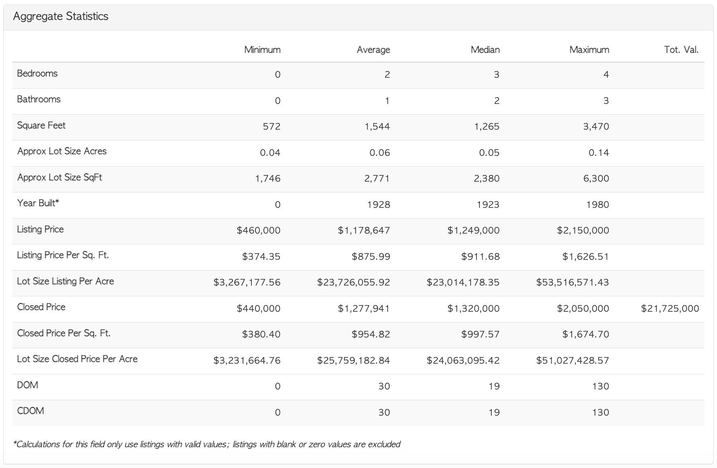This screenshot has width=717, height=468.
Task: Select maximum year built 1980
Action: point(598,204)
